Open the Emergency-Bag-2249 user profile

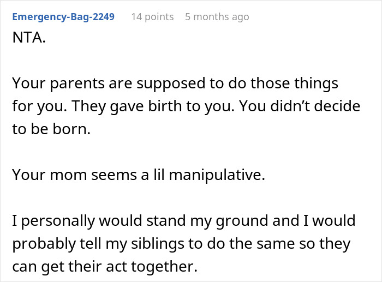point(63,16)
